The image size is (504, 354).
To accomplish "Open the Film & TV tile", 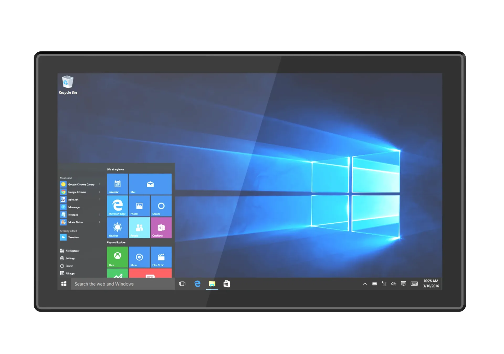I will coord(161,257).
